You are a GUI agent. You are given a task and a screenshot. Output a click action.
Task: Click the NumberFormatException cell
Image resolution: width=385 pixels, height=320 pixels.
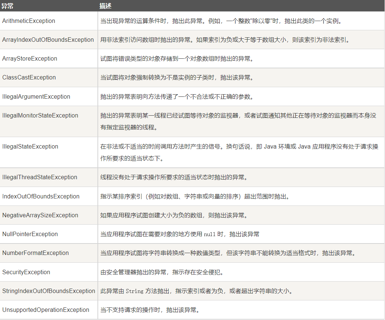35,253
